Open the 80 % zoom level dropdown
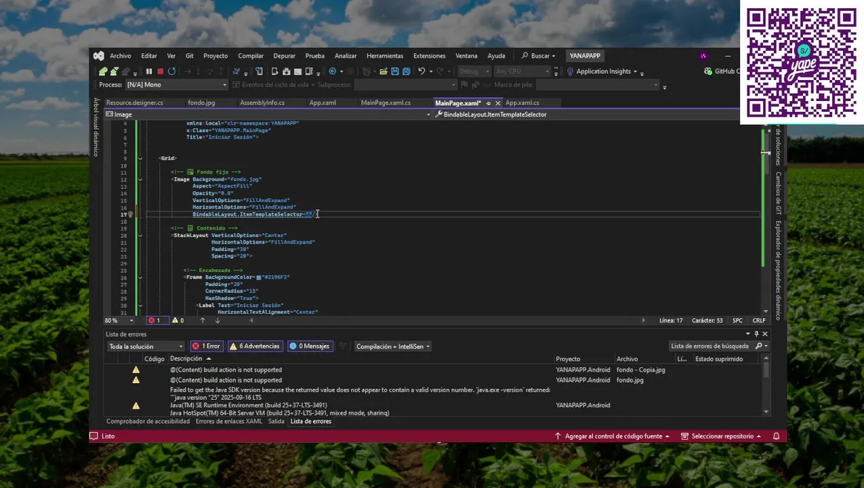 (119, 321)
